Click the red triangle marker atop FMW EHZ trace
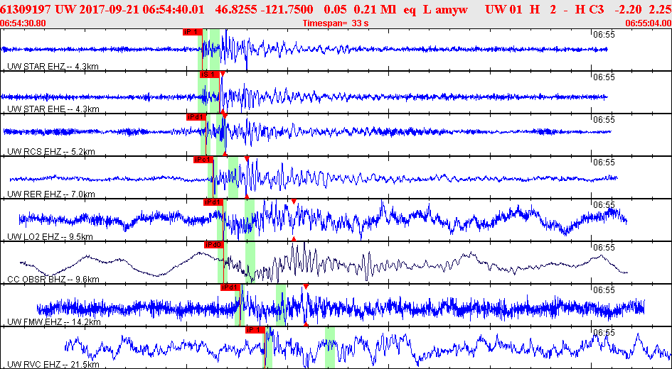672x369 pixels. pyautogui.click(x=306, y=286)
